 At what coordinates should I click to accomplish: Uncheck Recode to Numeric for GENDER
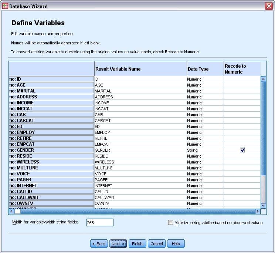point(242,150)
